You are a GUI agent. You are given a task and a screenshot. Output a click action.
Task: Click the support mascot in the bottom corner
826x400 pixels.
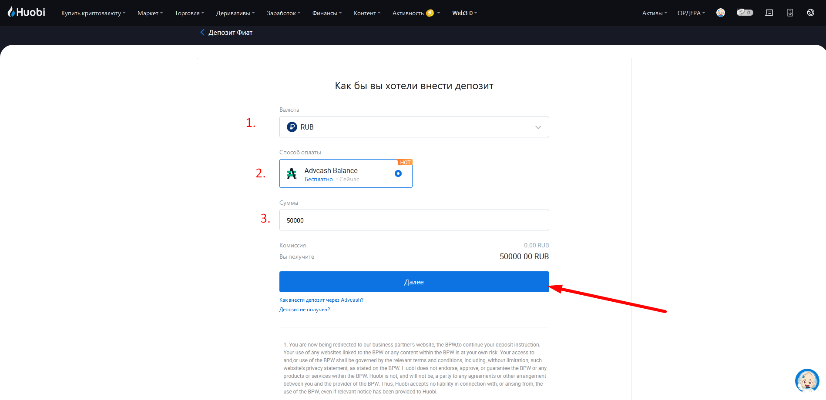(807, 380)
